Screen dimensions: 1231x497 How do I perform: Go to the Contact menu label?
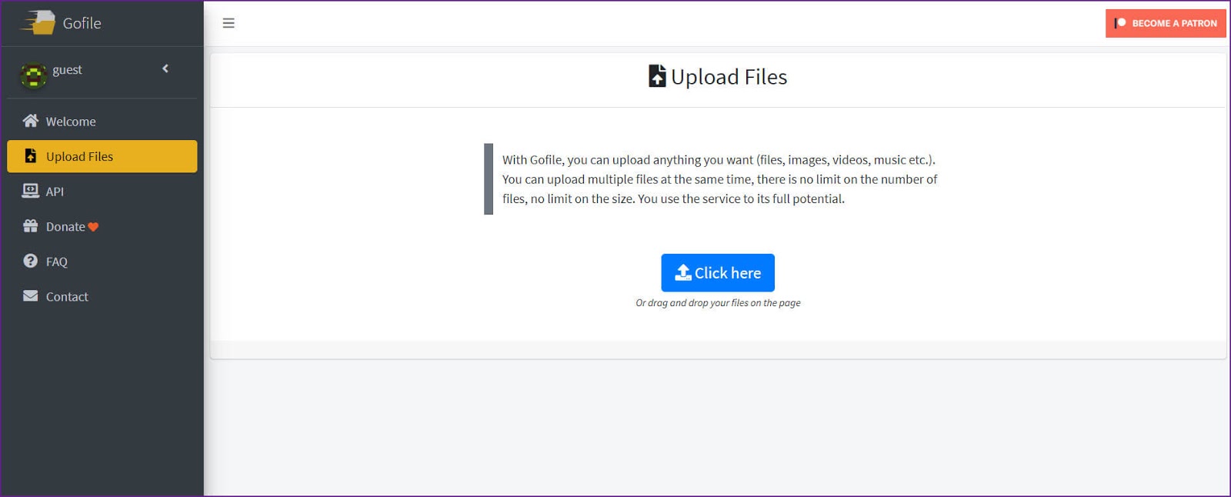67,297
